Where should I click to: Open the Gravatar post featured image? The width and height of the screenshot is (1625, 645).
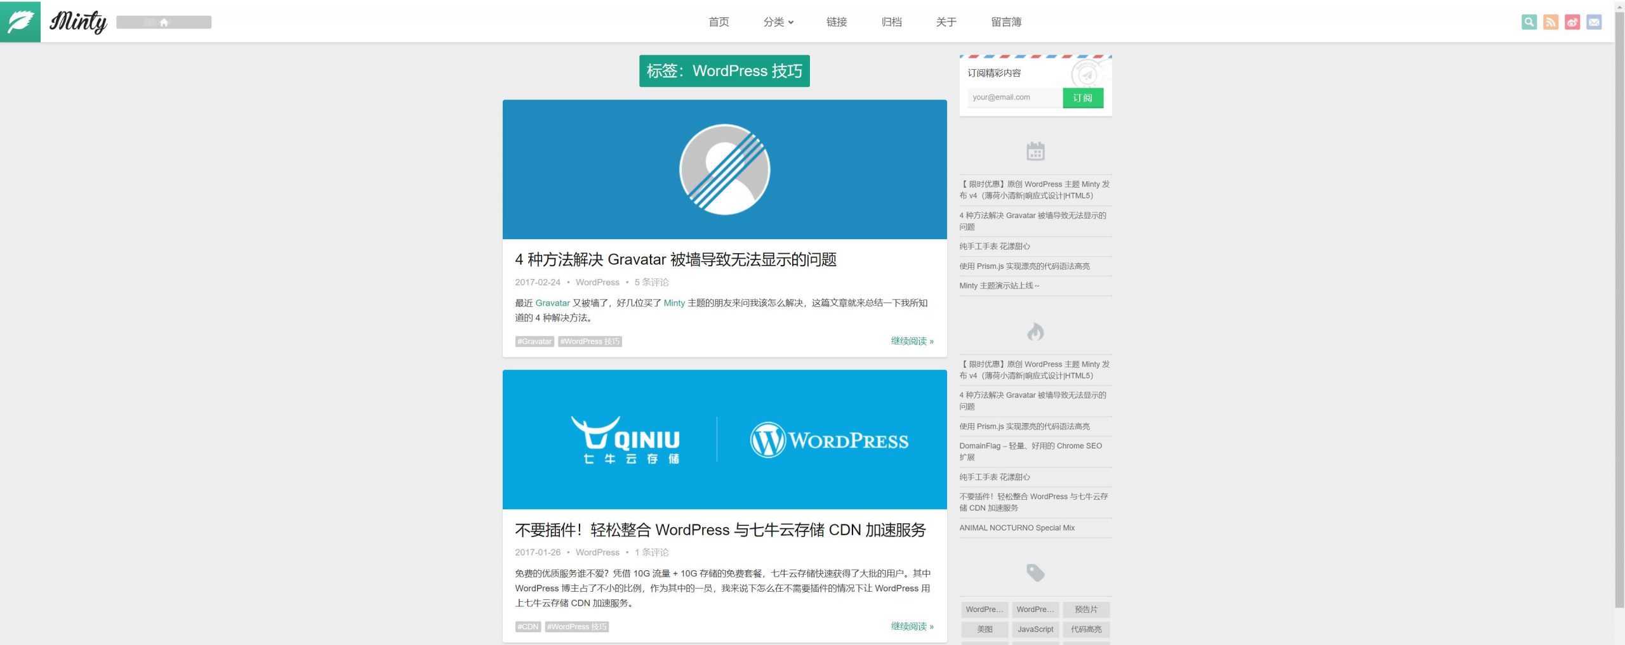point(724,169)
